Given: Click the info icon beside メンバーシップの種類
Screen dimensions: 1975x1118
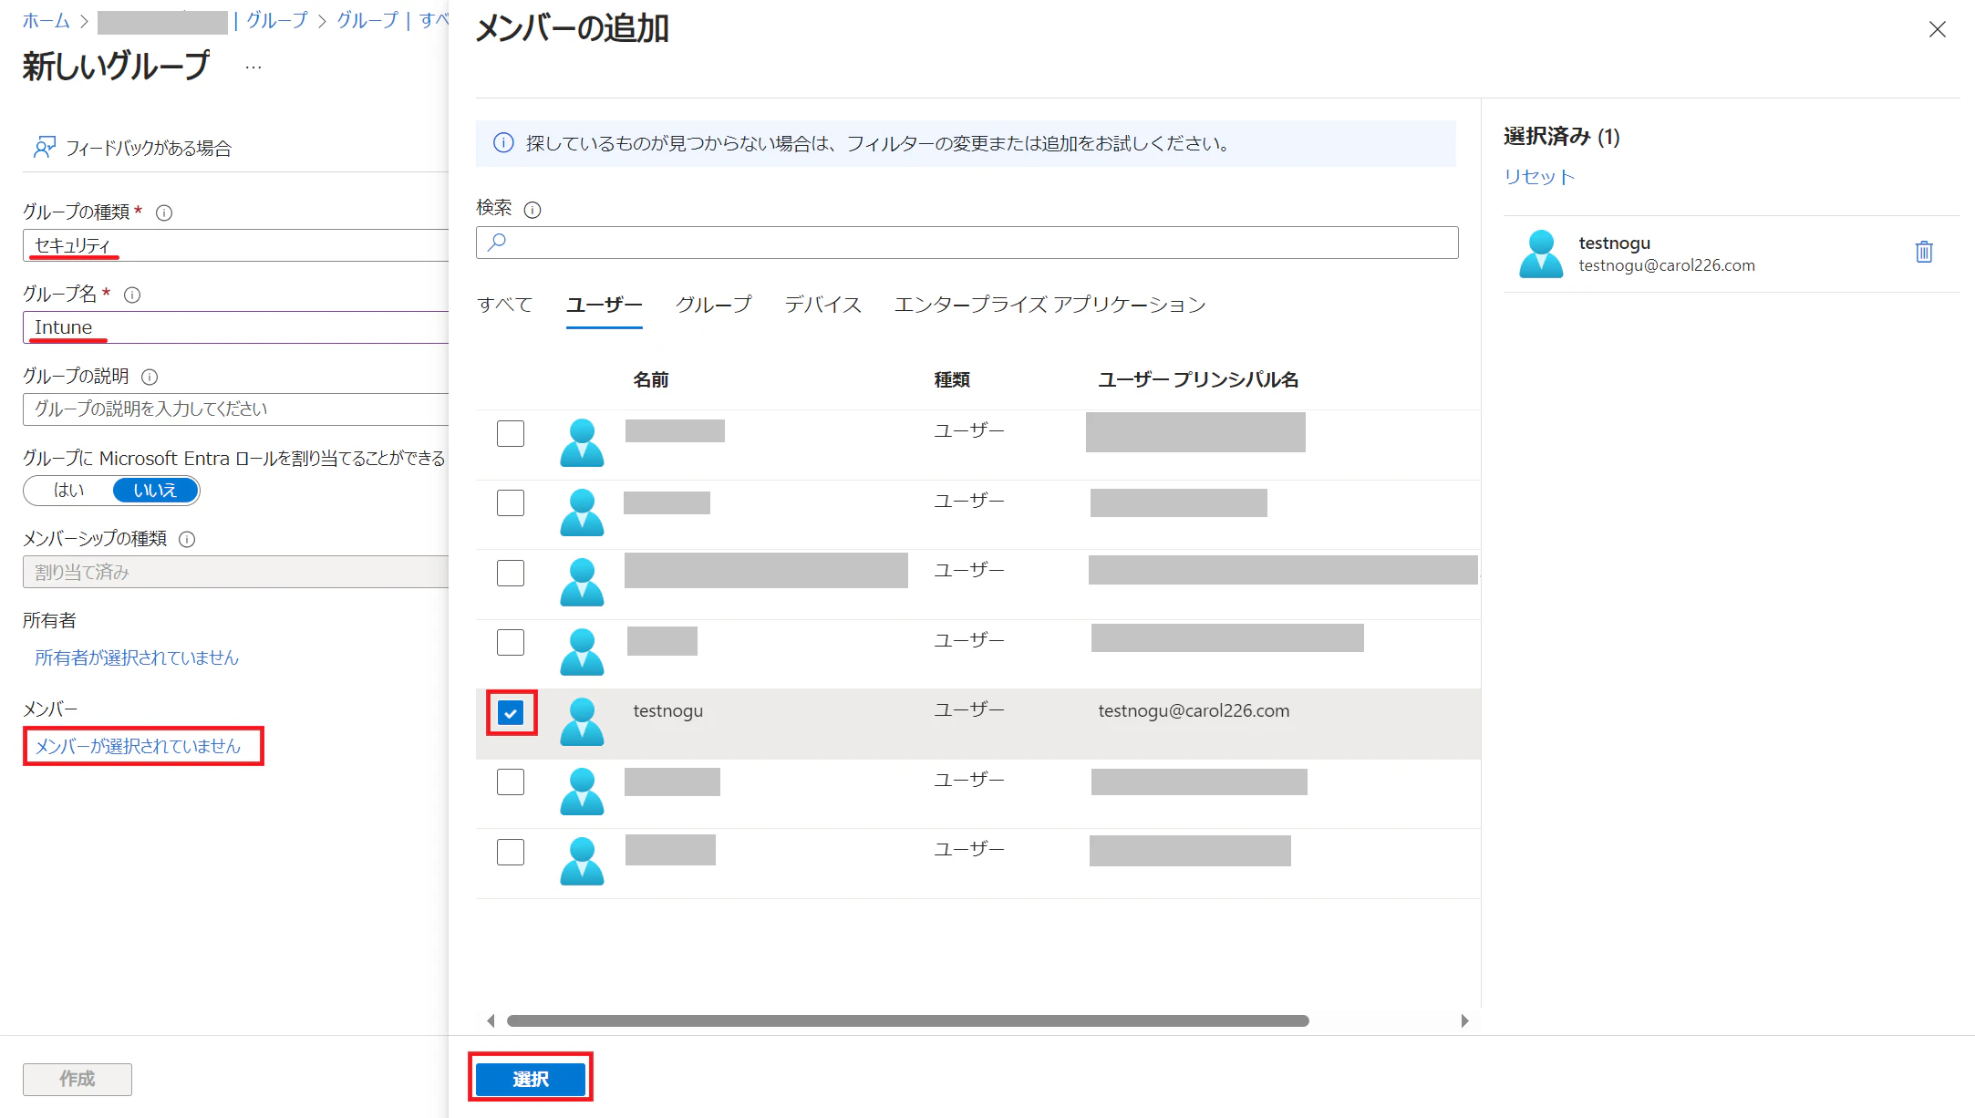Looking at the screenshot, I should [187, 539].
